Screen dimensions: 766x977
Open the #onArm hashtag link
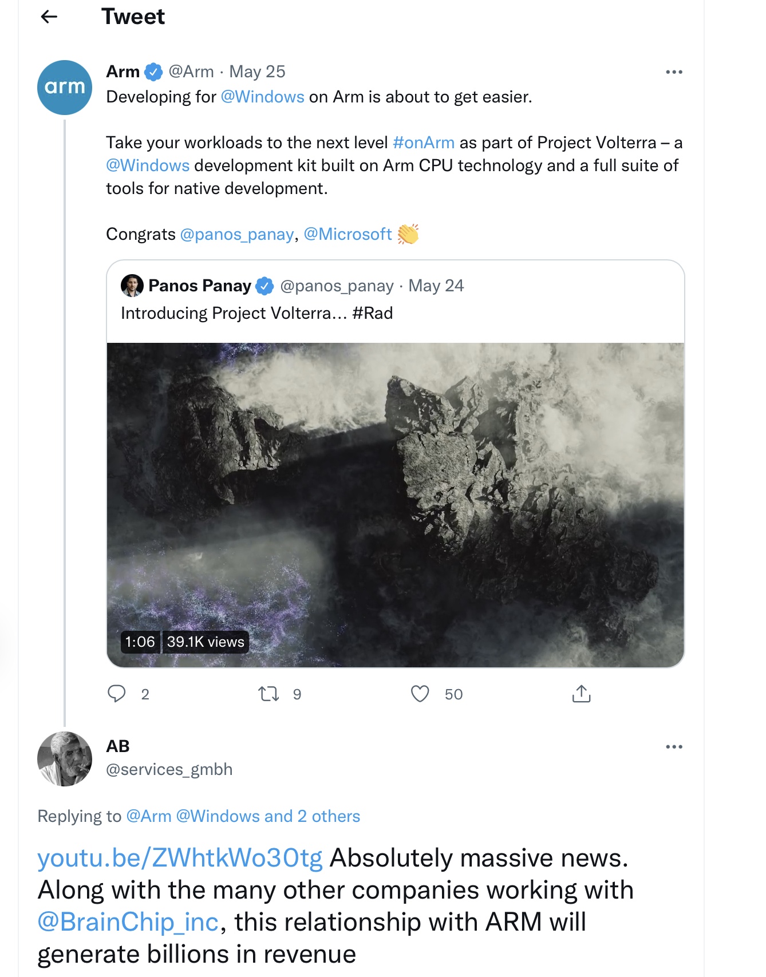click(x=424, y=143)
